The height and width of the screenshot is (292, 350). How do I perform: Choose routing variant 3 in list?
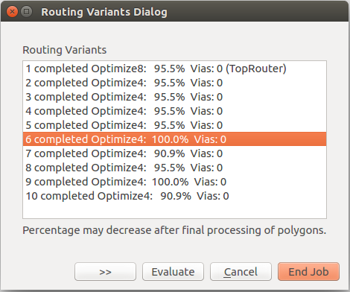[174, 97]
